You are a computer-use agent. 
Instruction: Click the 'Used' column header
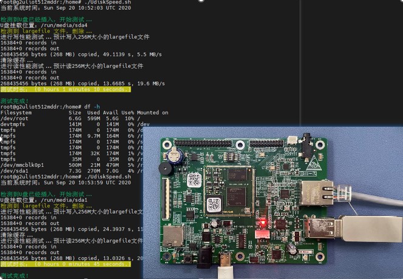coord(93,113)
